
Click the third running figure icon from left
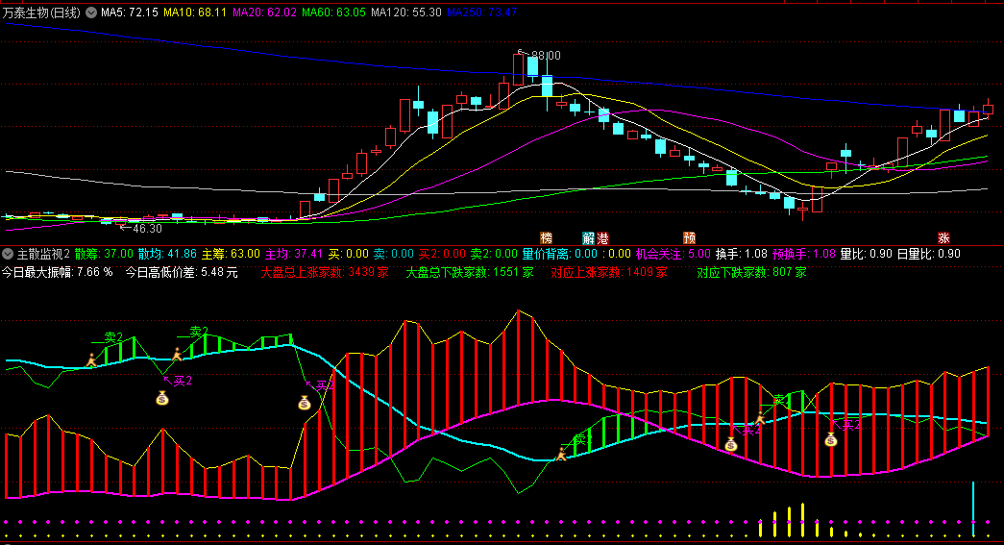(x=561, y=454)
